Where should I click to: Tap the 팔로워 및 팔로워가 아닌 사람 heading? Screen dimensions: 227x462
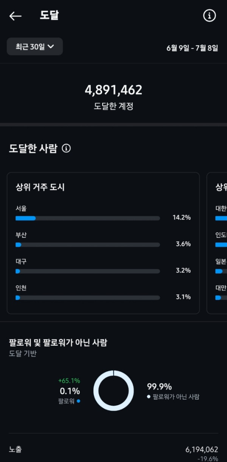tap(58, 343)
